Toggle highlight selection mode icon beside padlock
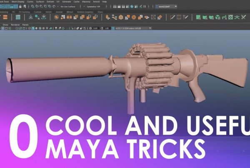250x168 pixels. pyautogui.click(x=25, y=7)
